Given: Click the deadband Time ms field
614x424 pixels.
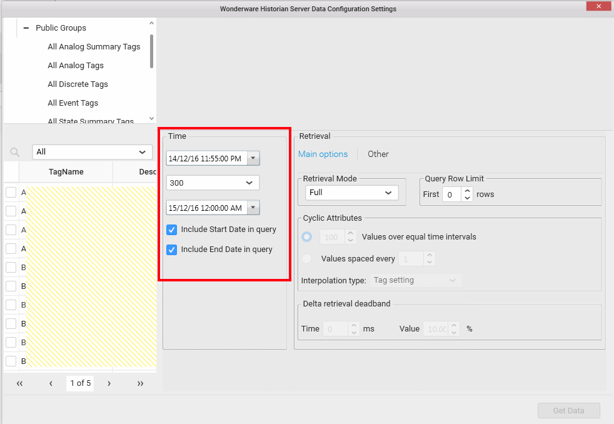Looking at the screenshot, I should click(335, 329).
